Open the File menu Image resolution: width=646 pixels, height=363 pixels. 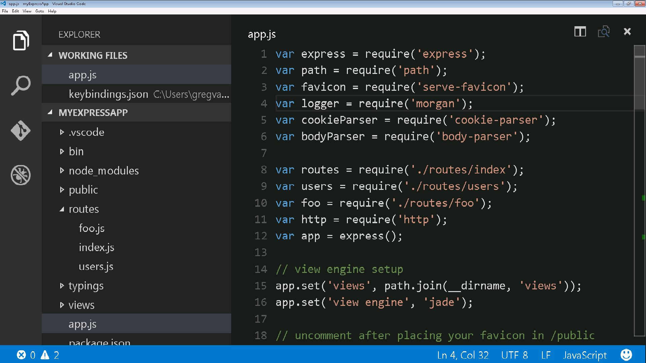click(x=5, y=11)
